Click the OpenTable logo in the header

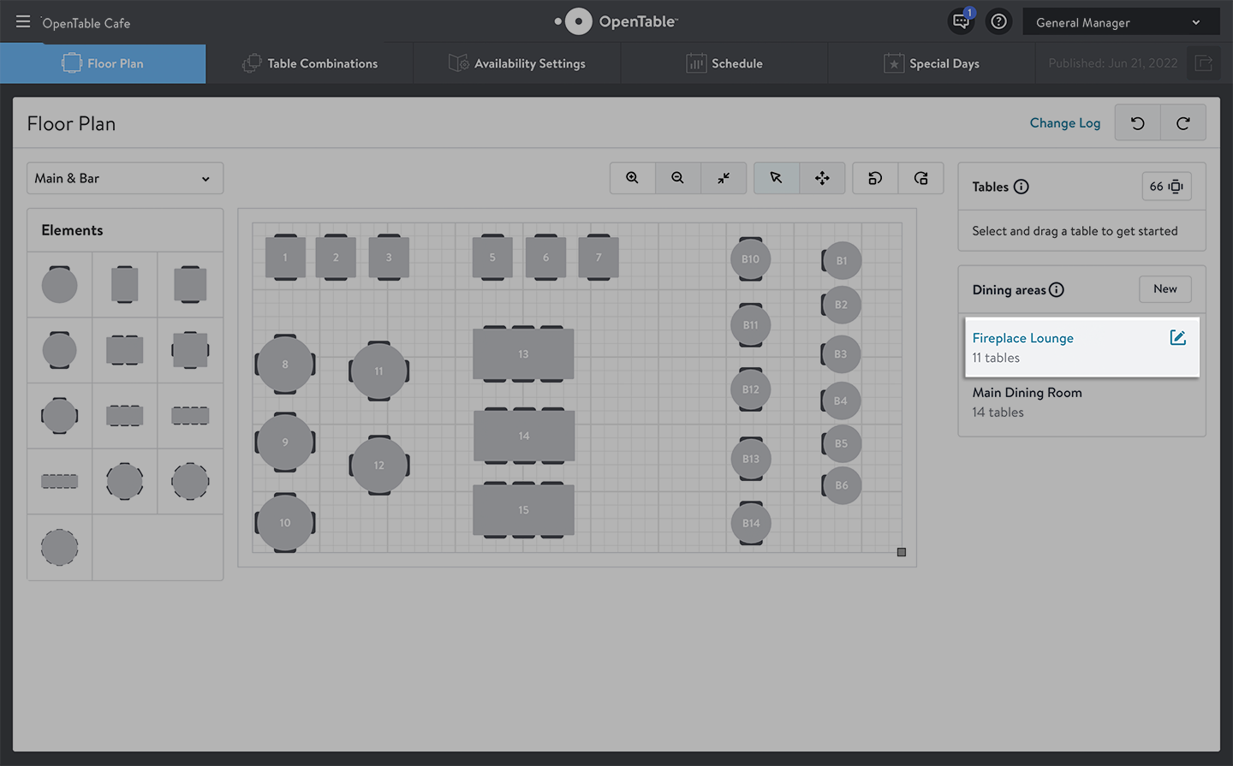[616, 21]
